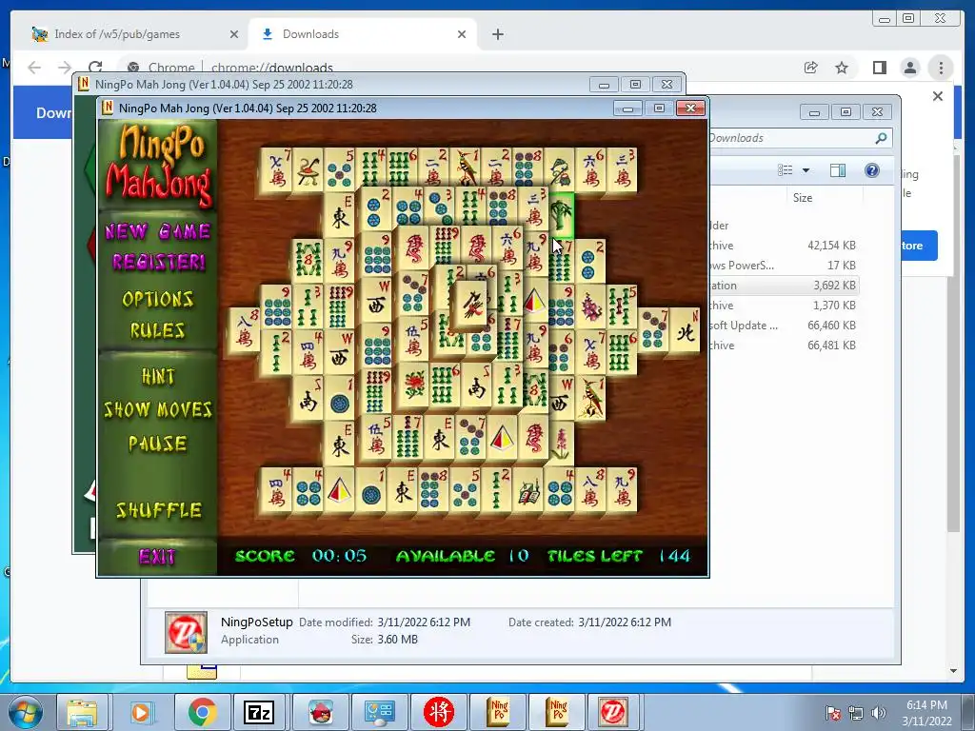
Task: Open the volume tray icon
Action: (x=878, y=713)
